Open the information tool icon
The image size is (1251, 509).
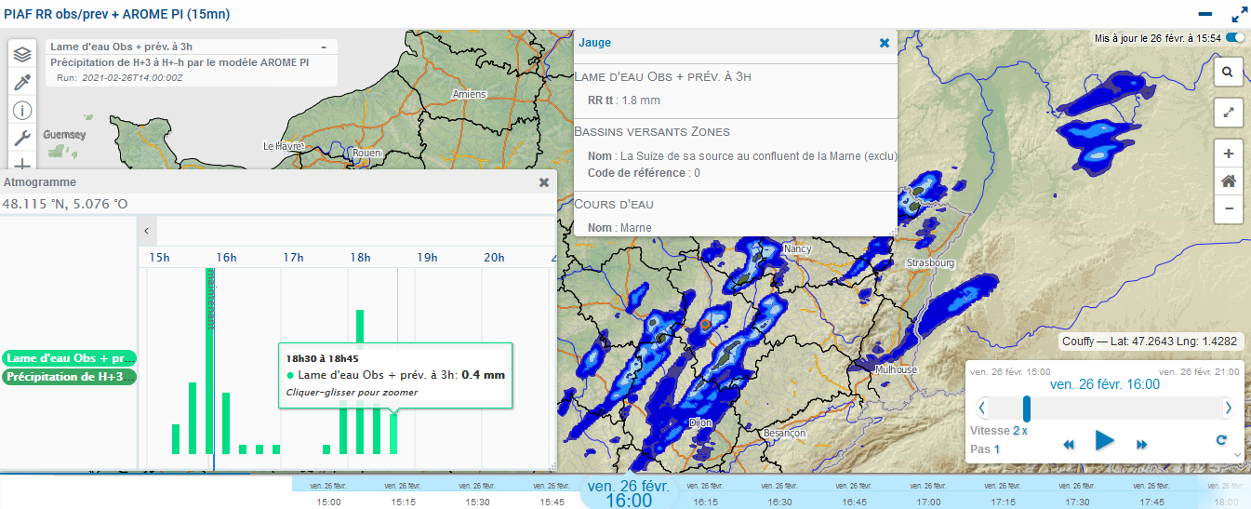click(x=23, y=111)
